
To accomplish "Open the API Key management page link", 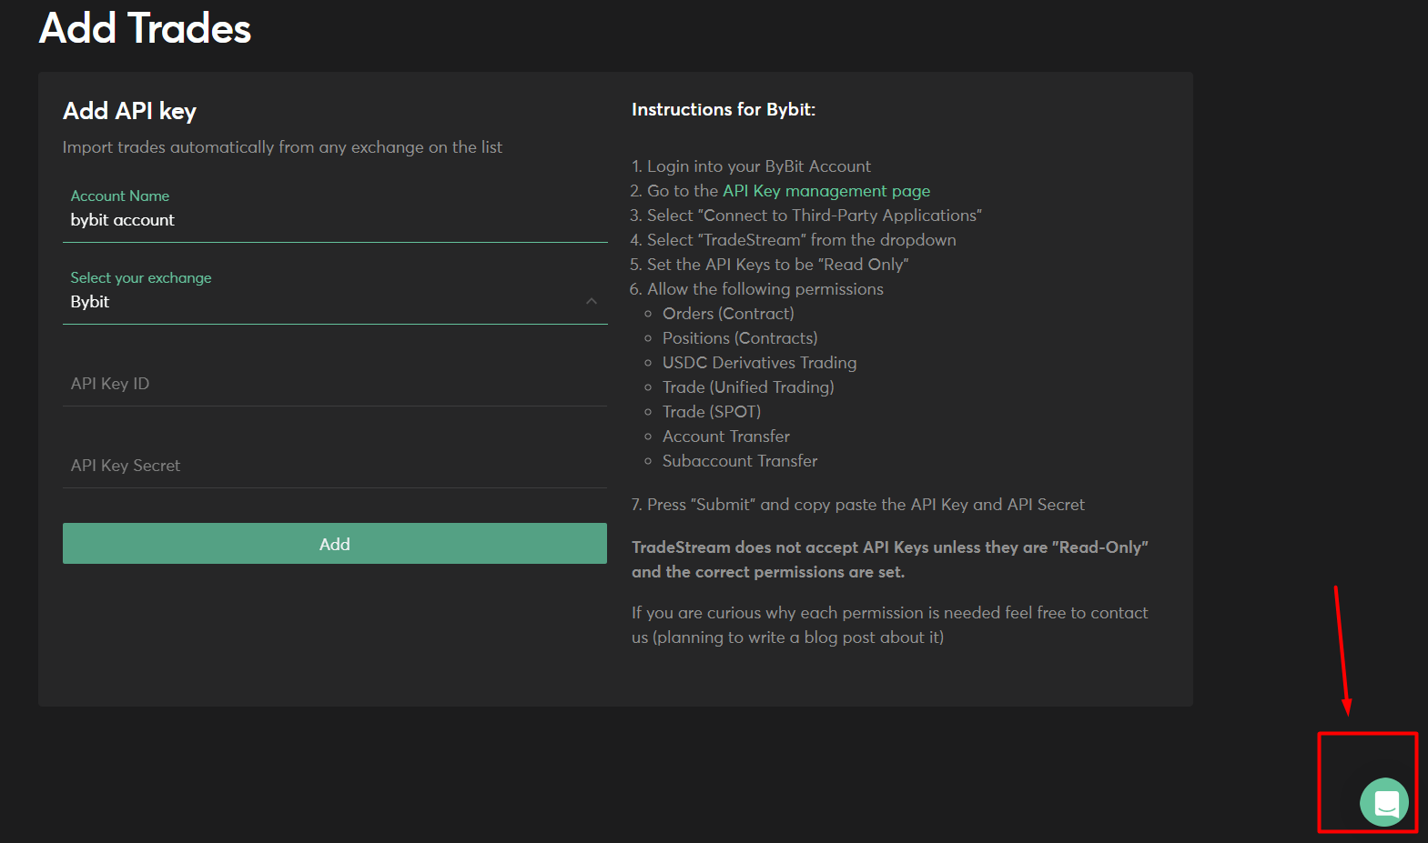I will 825,191.
